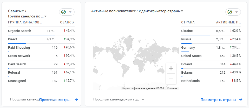This screenshot has width=249, height=108.
Task: Click the green check status icon in sessions card
Action: [x=63, y=12]
